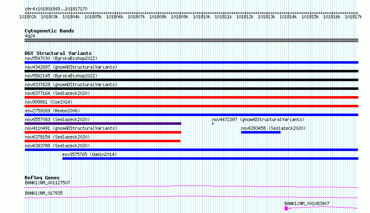
Task: Click the nsv4342697 (gnomADStructuralVariants) label
Action: [71, 67]
